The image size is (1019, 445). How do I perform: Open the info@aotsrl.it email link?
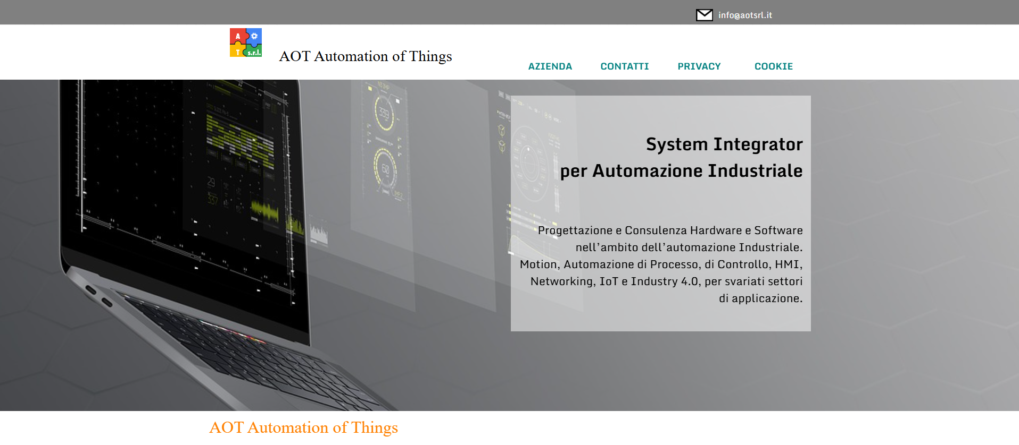coord(745,15)
